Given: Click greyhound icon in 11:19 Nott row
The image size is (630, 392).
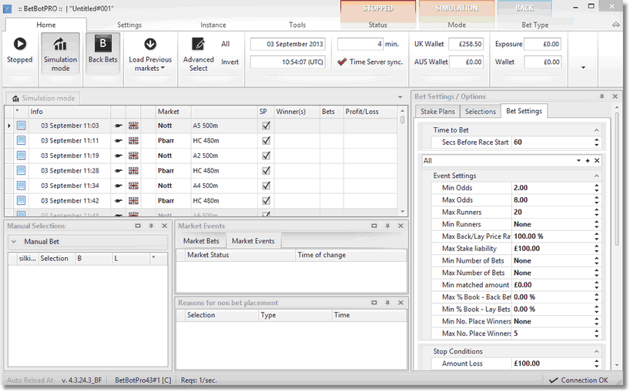Looking at the screenshot, I should (x=118, y=156).
